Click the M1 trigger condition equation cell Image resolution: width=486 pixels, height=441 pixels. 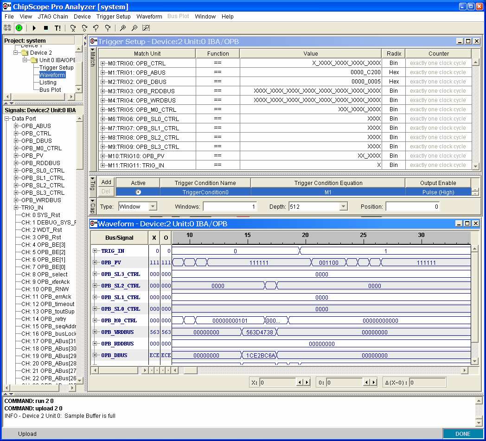tap(328, 192)
